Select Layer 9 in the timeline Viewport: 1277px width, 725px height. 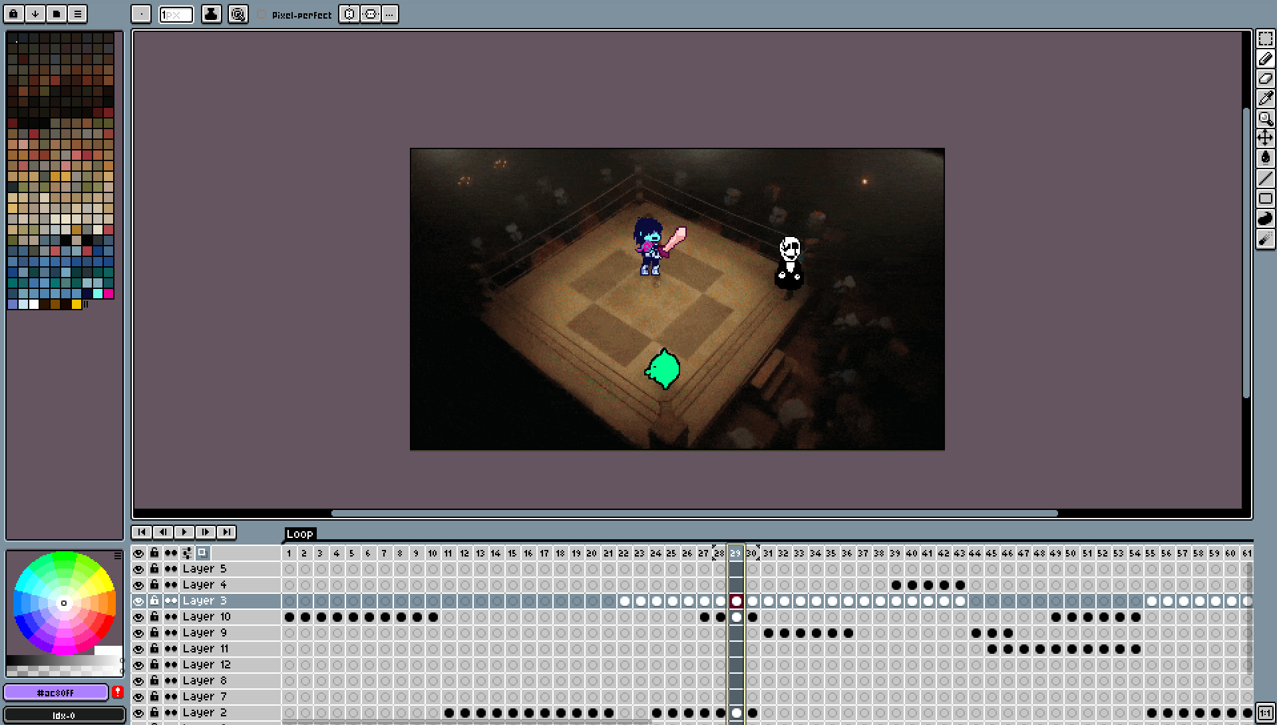pos(205,633)
